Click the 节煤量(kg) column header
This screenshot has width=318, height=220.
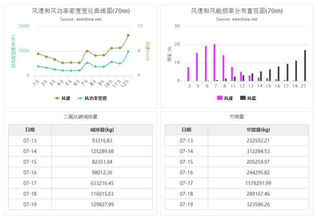[x=258, y=130]
